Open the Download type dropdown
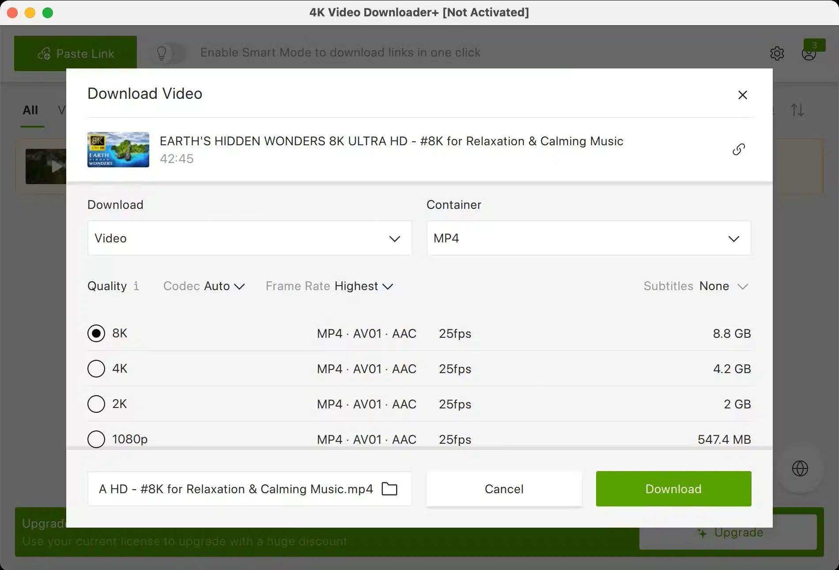Viewport: 839px width, 570px height. [249, 238]
